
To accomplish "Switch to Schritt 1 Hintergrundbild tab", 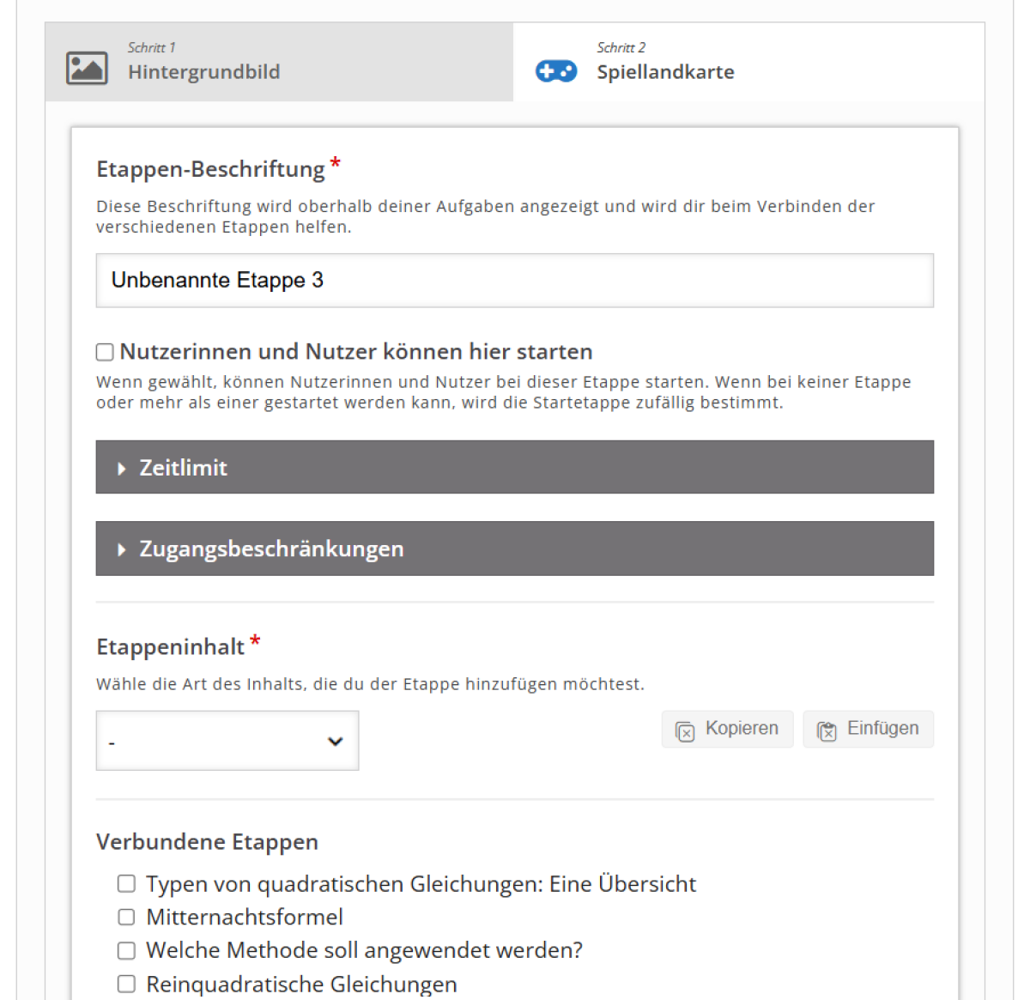I will [279, 62].
